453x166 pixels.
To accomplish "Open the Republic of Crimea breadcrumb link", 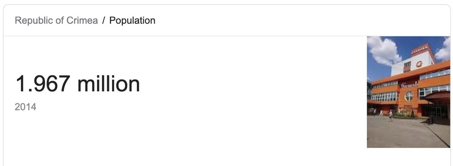I will pyautogui.click(x=56, y=20).
